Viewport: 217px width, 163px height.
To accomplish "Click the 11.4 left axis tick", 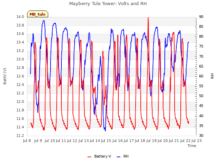I will (x=20, y=127).
